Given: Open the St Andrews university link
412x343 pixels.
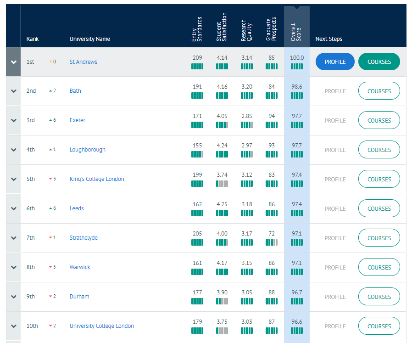Looking at the screenshot, I should click(x=84, y=62).
